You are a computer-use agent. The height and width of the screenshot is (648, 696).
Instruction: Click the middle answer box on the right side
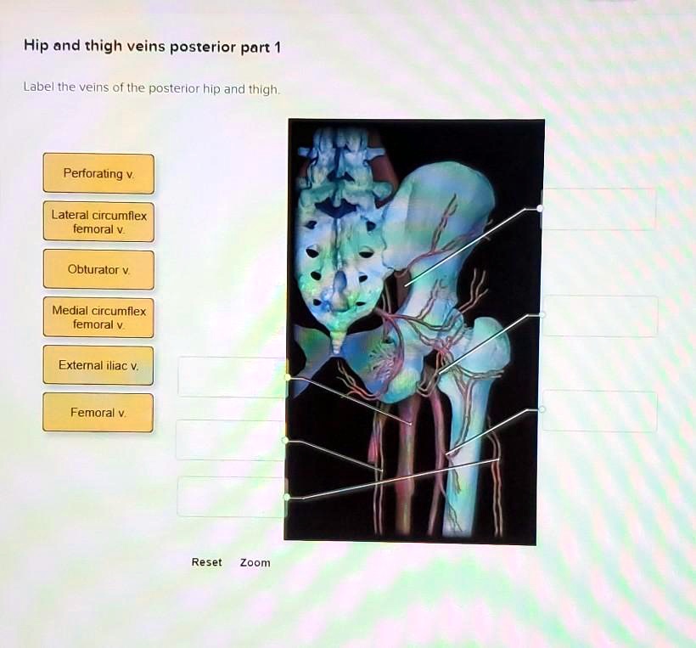[x=598, y=316]
